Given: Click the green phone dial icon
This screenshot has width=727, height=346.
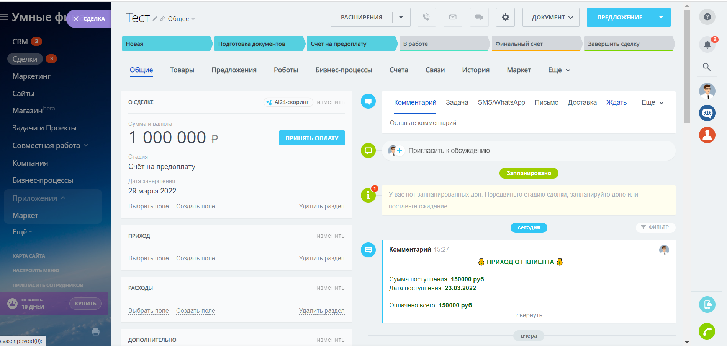Looking at the screenshot, I should pyautogui.click(x=707, y=331).
